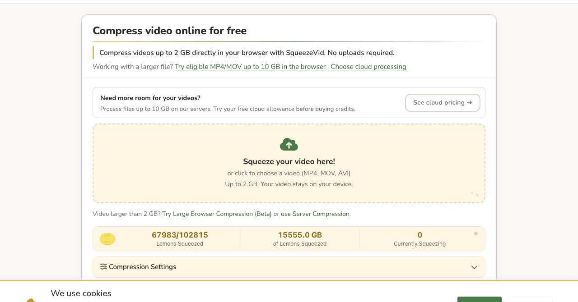
Task: Open the Compression Settings panel
Action: coord(289,267)
